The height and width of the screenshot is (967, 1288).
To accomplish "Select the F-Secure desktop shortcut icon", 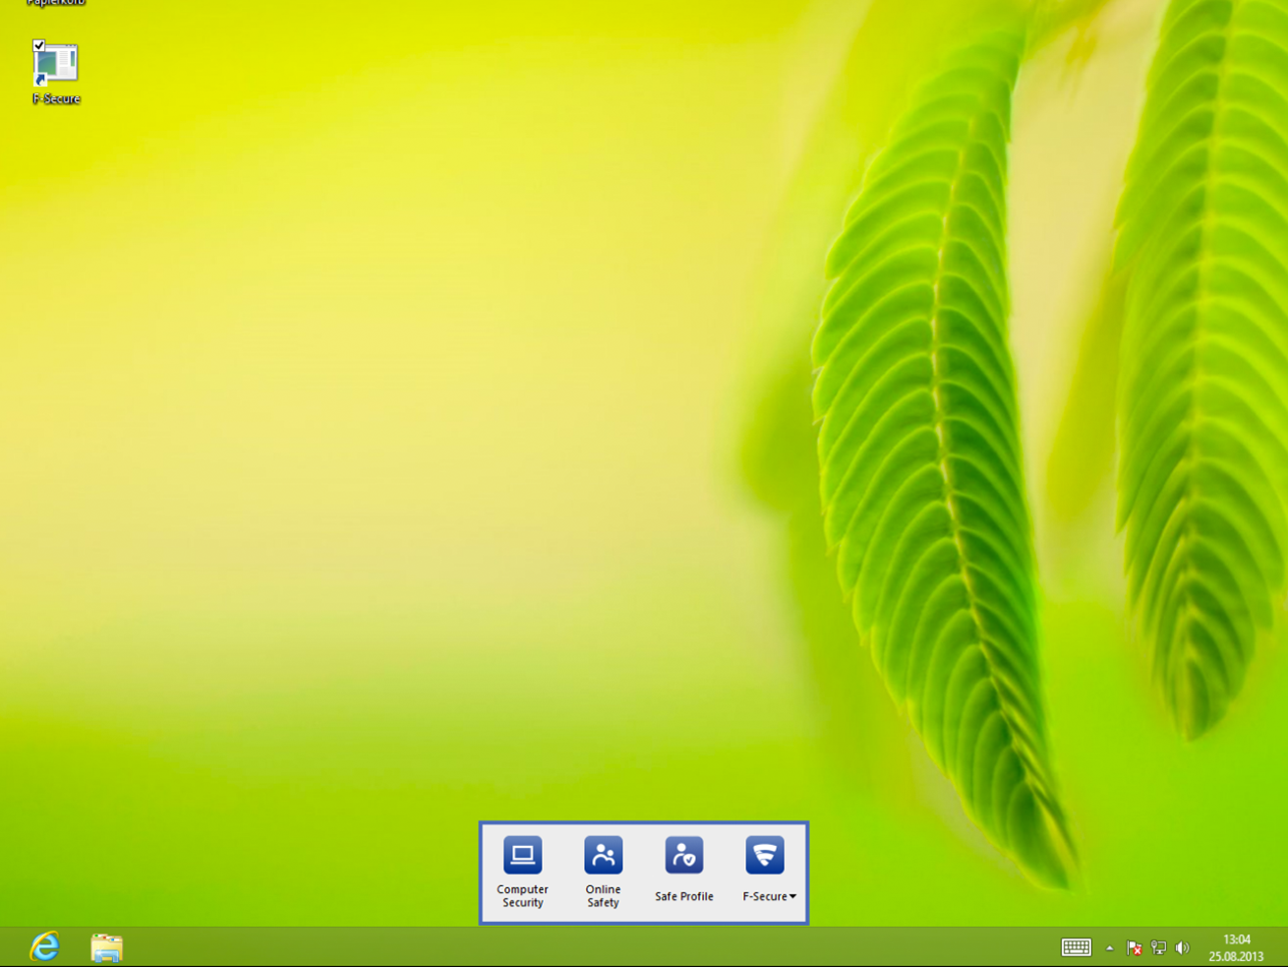I will point(55,65).
